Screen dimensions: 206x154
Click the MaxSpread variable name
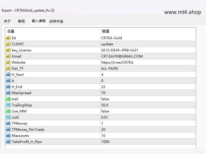click(x=22, y=93)
